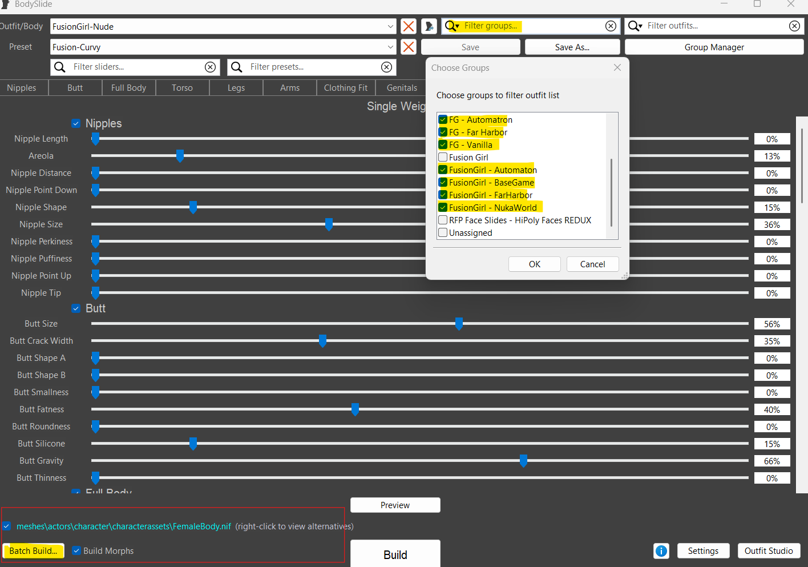
Task: Uncheck FG - Far Harbor group
Action: click(x=443, y=132)
